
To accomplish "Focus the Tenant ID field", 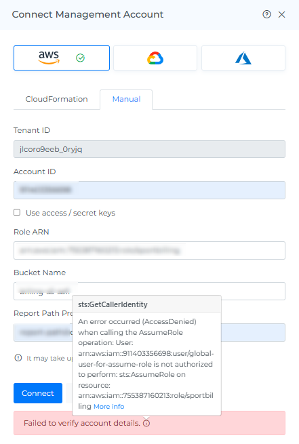I will (x=149, y=149).
